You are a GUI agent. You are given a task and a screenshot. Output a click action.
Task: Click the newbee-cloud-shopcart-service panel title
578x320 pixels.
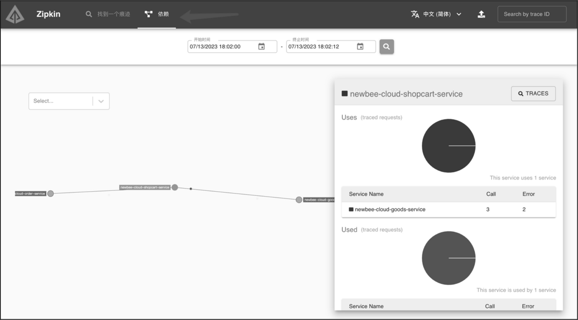[406, 94]
